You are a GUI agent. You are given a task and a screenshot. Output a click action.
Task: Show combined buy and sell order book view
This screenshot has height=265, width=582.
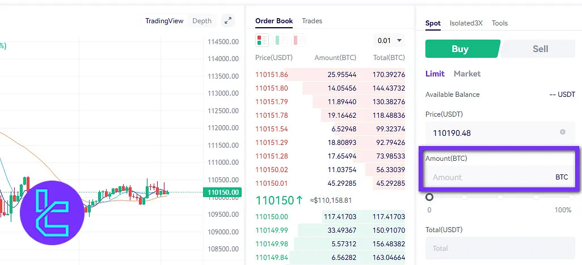(262, 40)
